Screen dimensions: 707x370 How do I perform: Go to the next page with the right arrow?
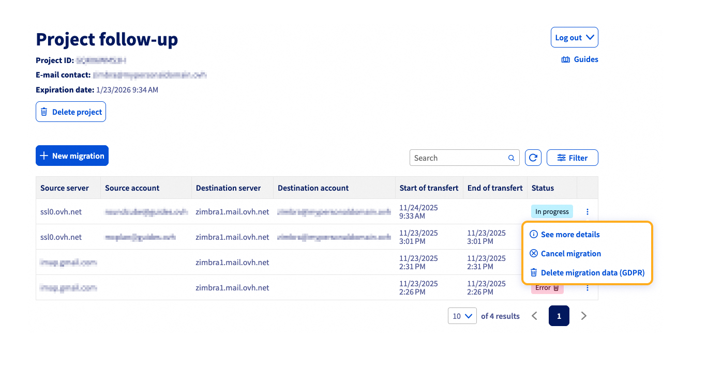pyautogui.click(x=584, y=316)
